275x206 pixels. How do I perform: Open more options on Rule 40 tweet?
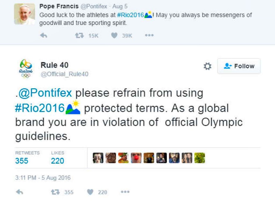click(x=125, y=192)
